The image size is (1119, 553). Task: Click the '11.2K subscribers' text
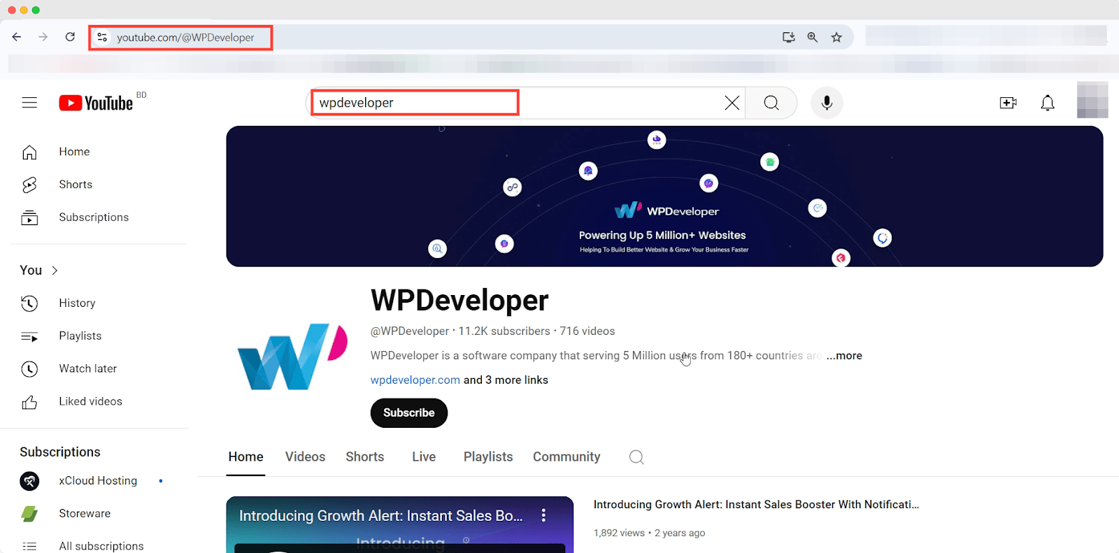tap(504, 331)
